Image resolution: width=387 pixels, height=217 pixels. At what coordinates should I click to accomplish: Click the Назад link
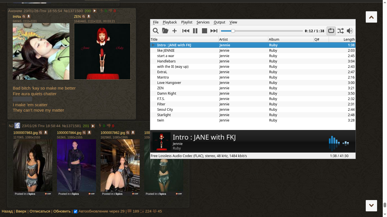7,211
